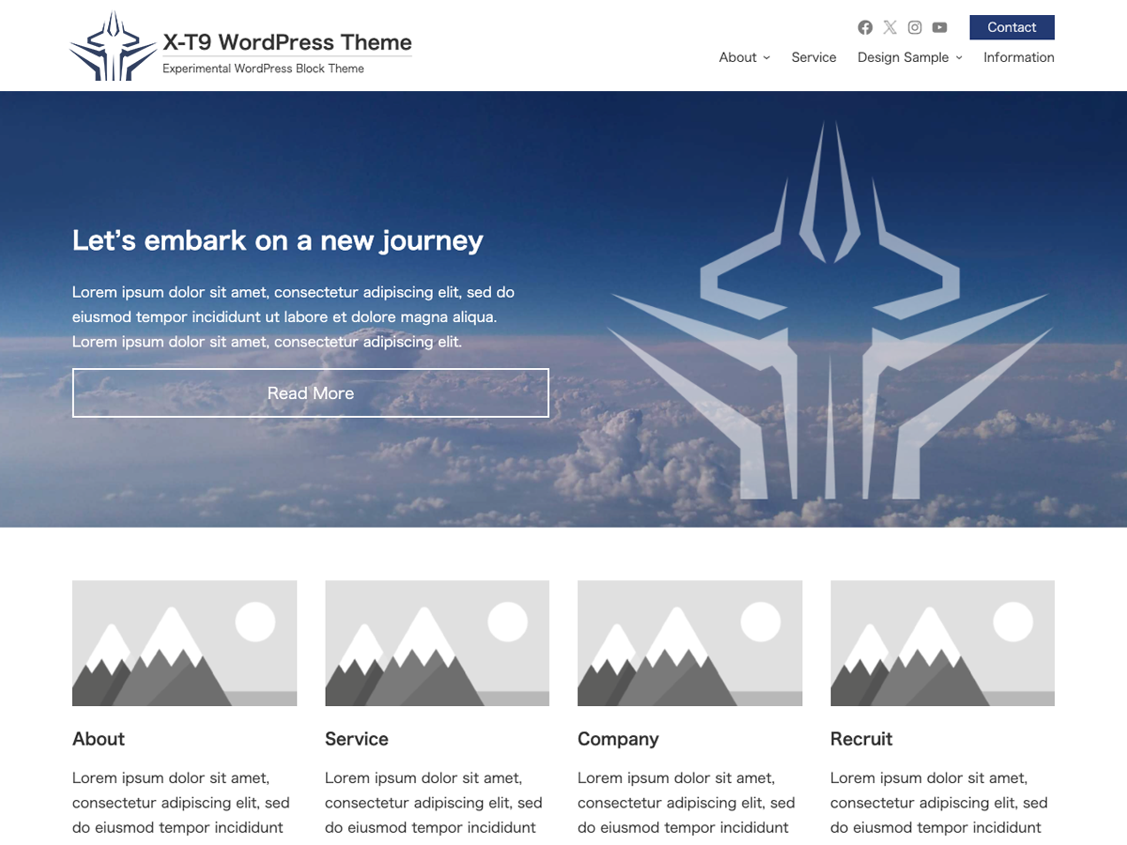
Task: Go to the Information menu item
Action: [1018, 57]
